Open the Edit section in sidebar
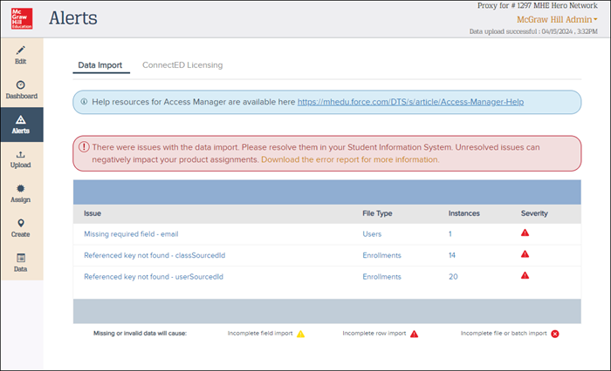The image size is (611, 371). pos(21,55)
